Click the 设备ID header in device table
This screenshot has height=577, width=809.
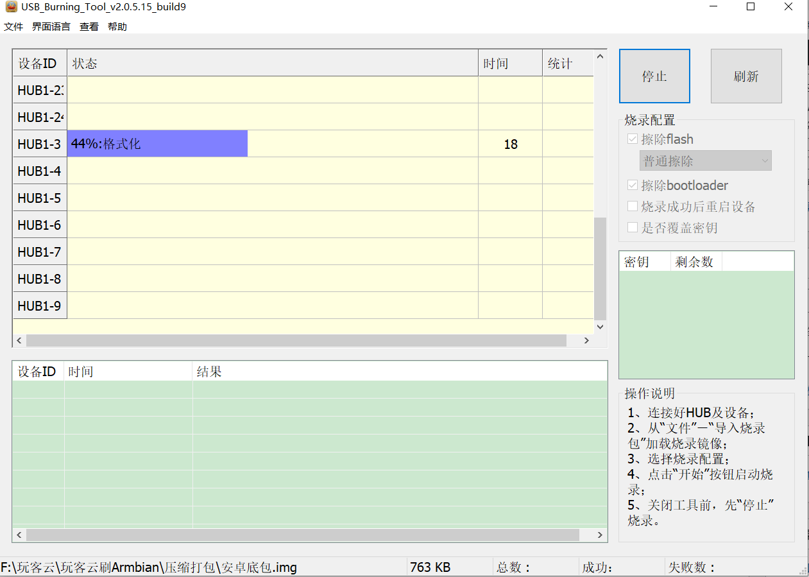[40, 64]
